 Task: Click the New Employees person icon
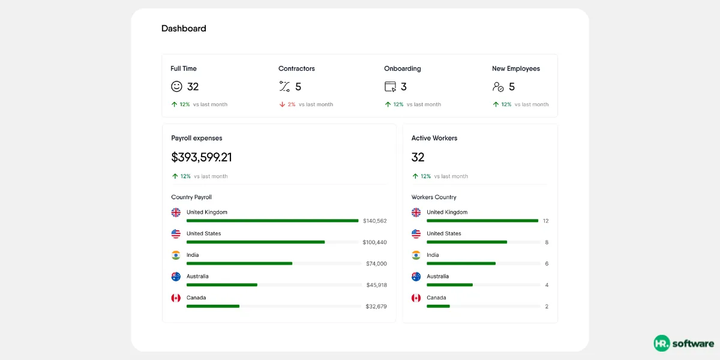498,86
